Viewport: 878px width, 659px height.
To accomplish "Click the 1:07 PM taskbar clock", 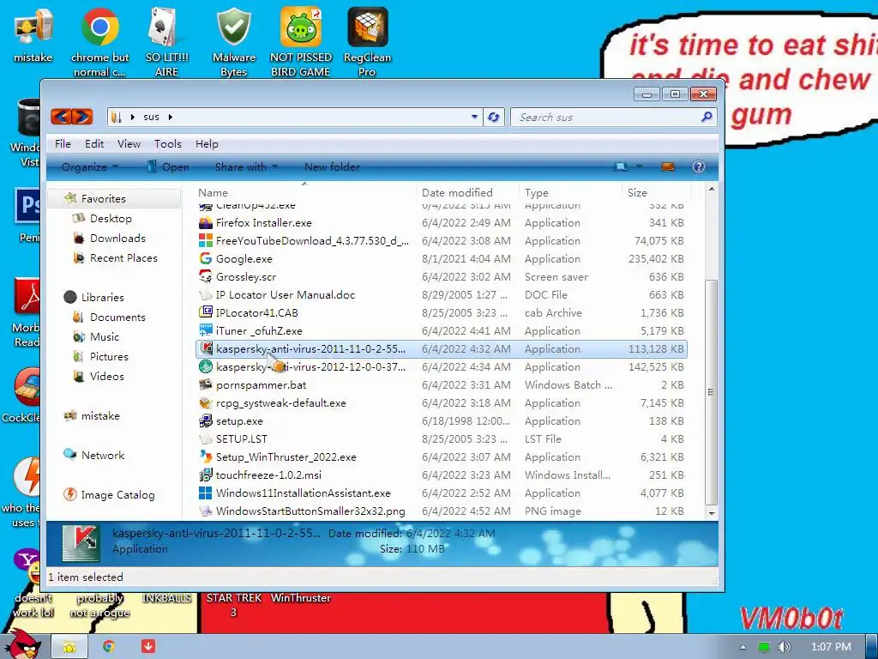I will coord(830,647).
